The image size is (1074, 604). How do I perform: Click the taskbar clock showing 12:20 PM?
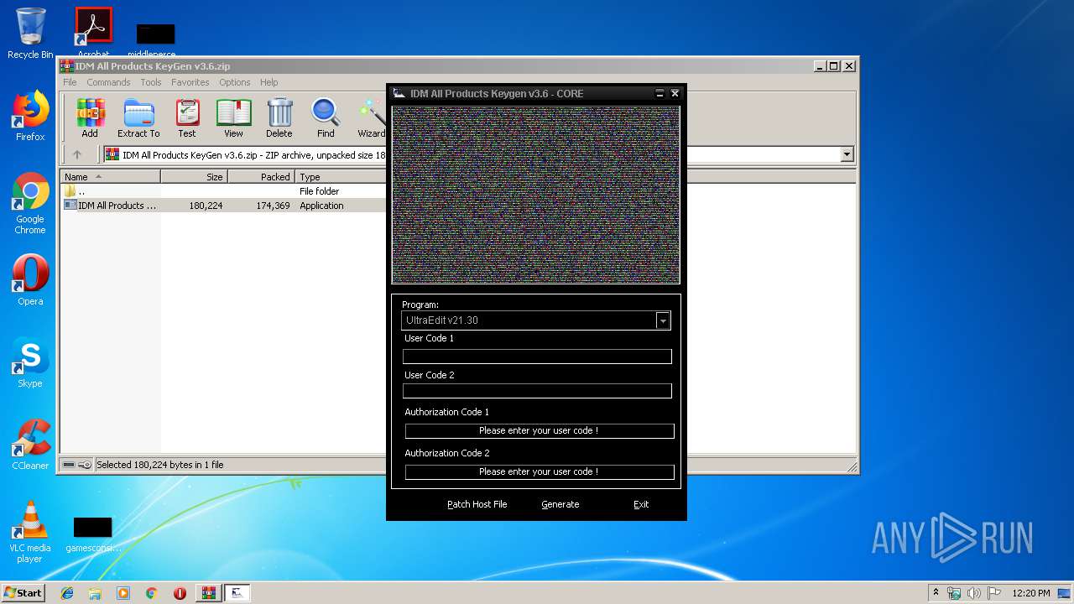[1030, 593]
